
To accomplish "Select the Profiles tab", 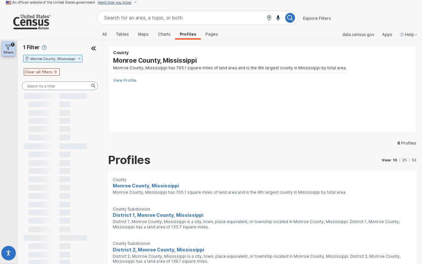I will (x=188, y=34).
